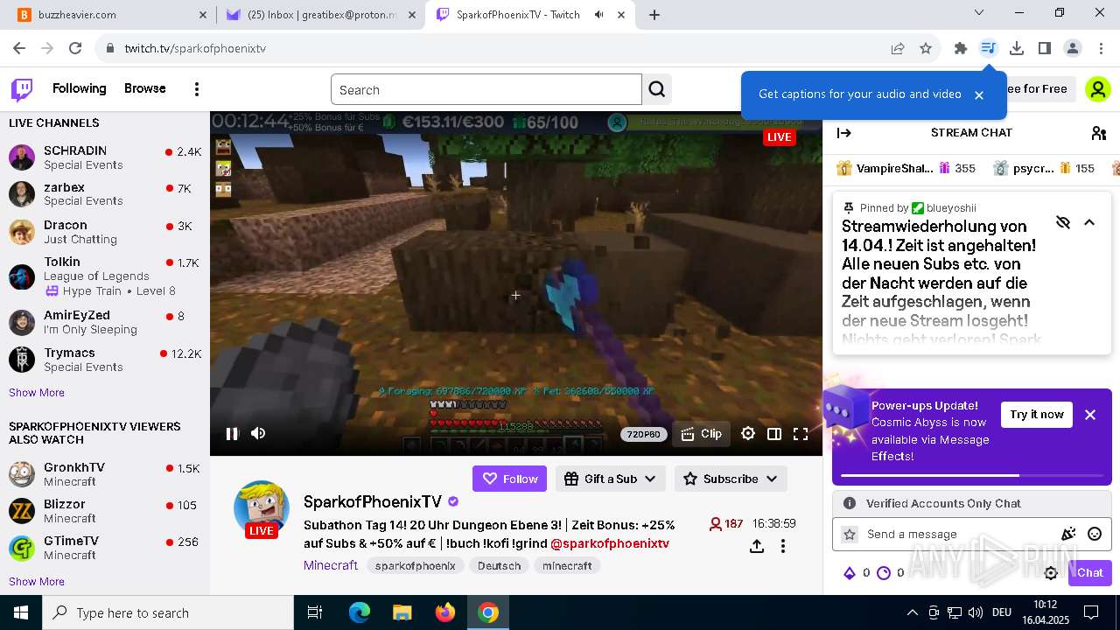
Task: Open the Power-ups icon in chat input
Action: click(1068, 534)
